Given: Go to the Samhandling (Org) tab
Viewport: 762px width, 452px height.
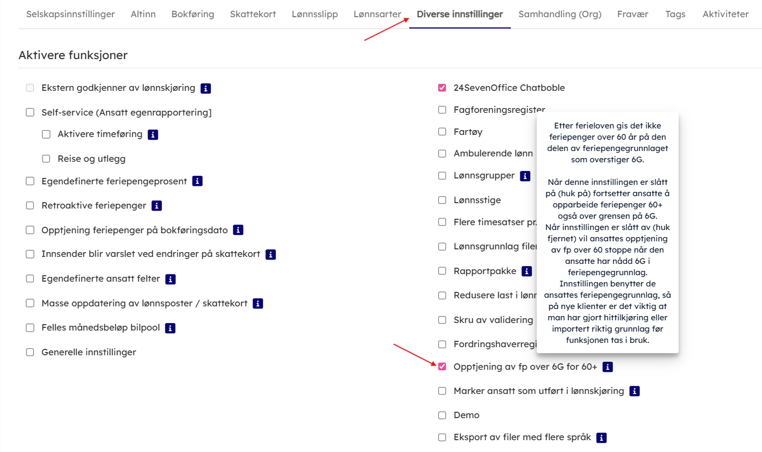Looking at the screenshot, I should click(560, 14).
